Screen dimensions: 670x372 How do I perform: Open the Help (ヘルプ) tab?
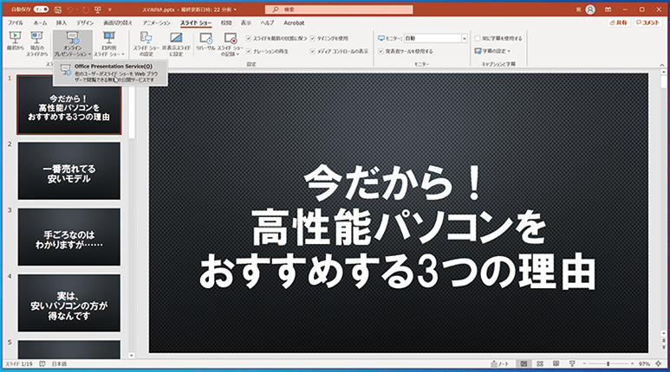pyautogui.click(x=268, y=22)
